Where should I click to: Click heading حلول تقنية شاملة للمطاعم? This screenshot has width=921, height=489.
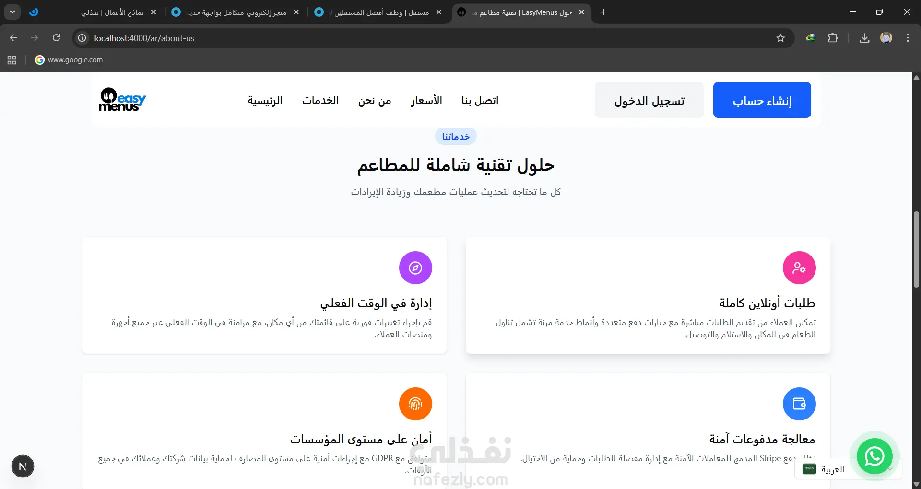(456, 165)
